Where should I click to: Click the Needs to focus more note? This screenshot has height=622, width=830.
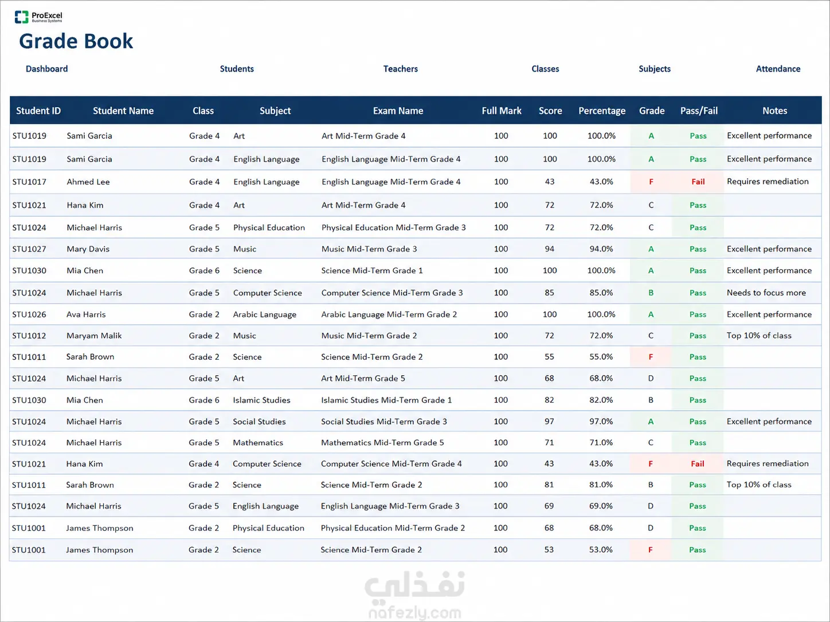[x=766, y=293]
